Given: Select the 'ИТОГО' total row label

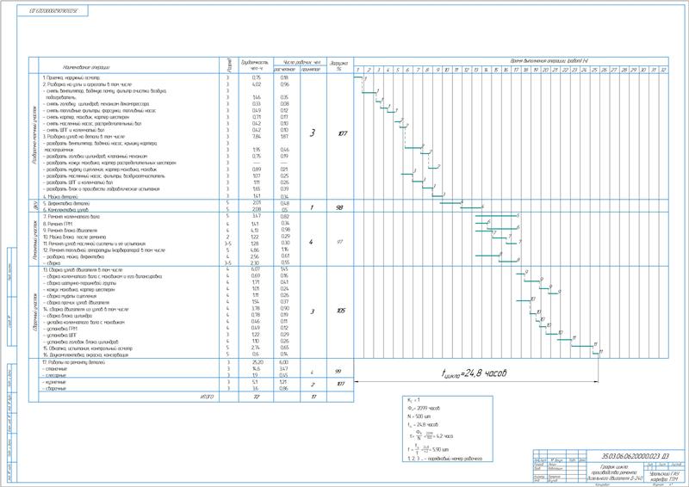Looking at the screenshot, I should point(207,397).
